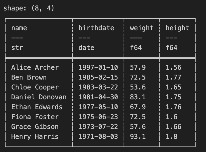Viewport: 206px width, 152px height.
Task: Select Henry Harris's weight "93.1"
Action: [x=138, y=137]
